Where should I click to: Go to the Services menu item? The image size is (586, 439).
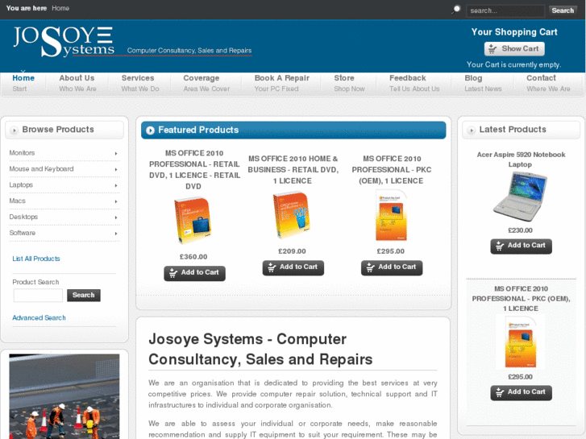139,83
